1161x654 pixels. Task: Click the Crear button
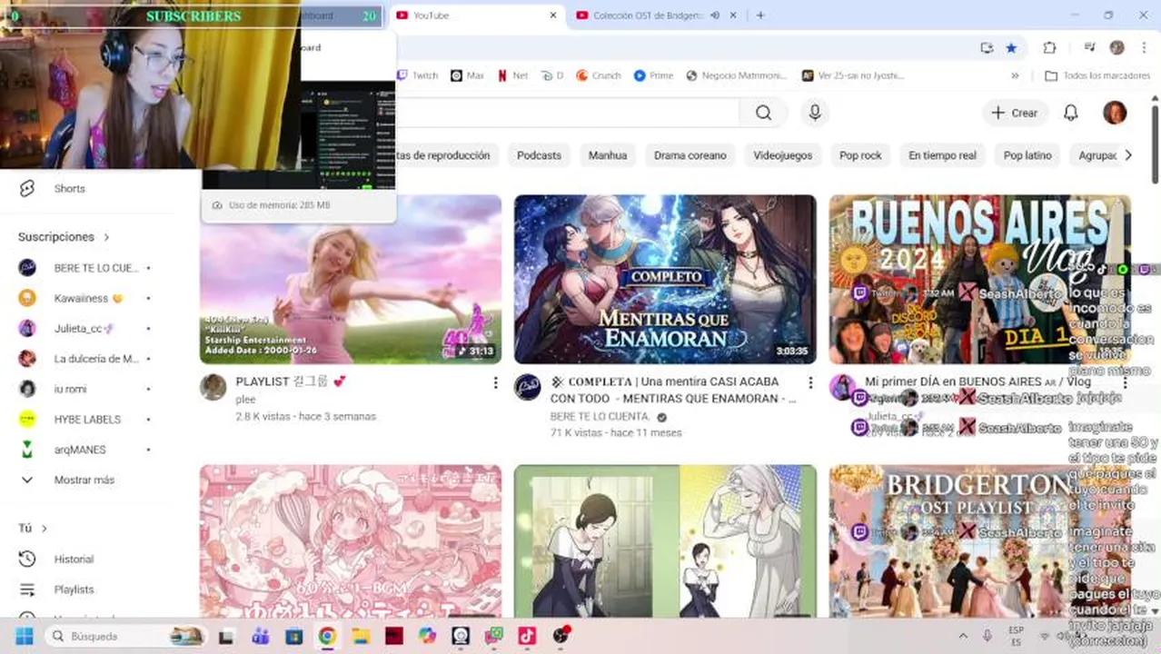[1015, 113]
